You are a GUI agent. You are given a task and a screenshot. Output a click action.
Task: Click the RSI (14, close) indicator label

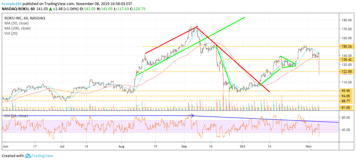[16, 116]
